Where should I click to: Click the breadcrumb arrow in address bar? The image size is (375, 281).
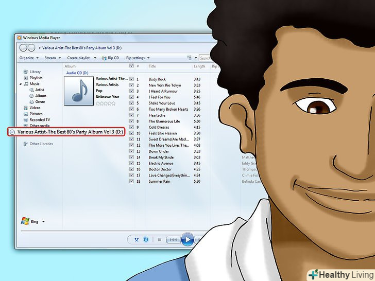(40, 48)
